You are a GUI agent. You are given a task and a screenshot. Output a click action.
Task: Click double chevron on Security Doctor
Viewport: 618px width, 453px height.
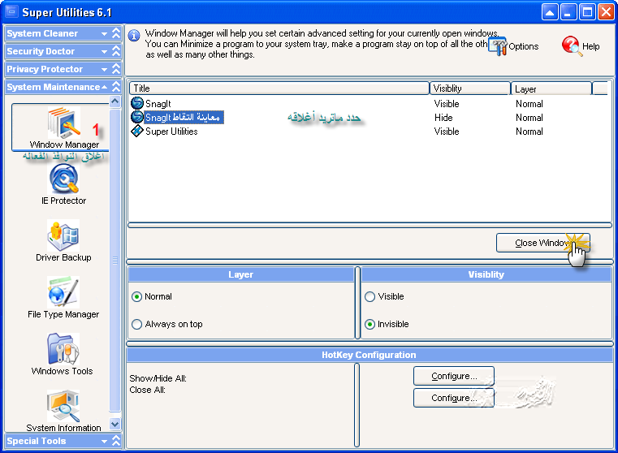click(x=116, y=51)
